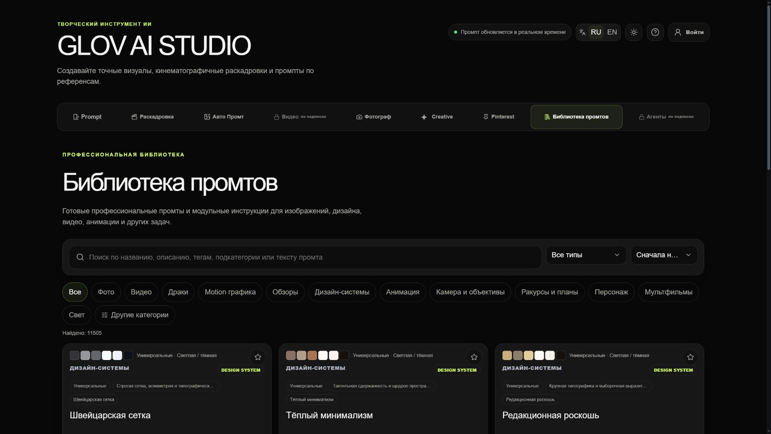Switch interface language to EN
The width and height of the screenshot is (771, 434).
pos(612,32)
